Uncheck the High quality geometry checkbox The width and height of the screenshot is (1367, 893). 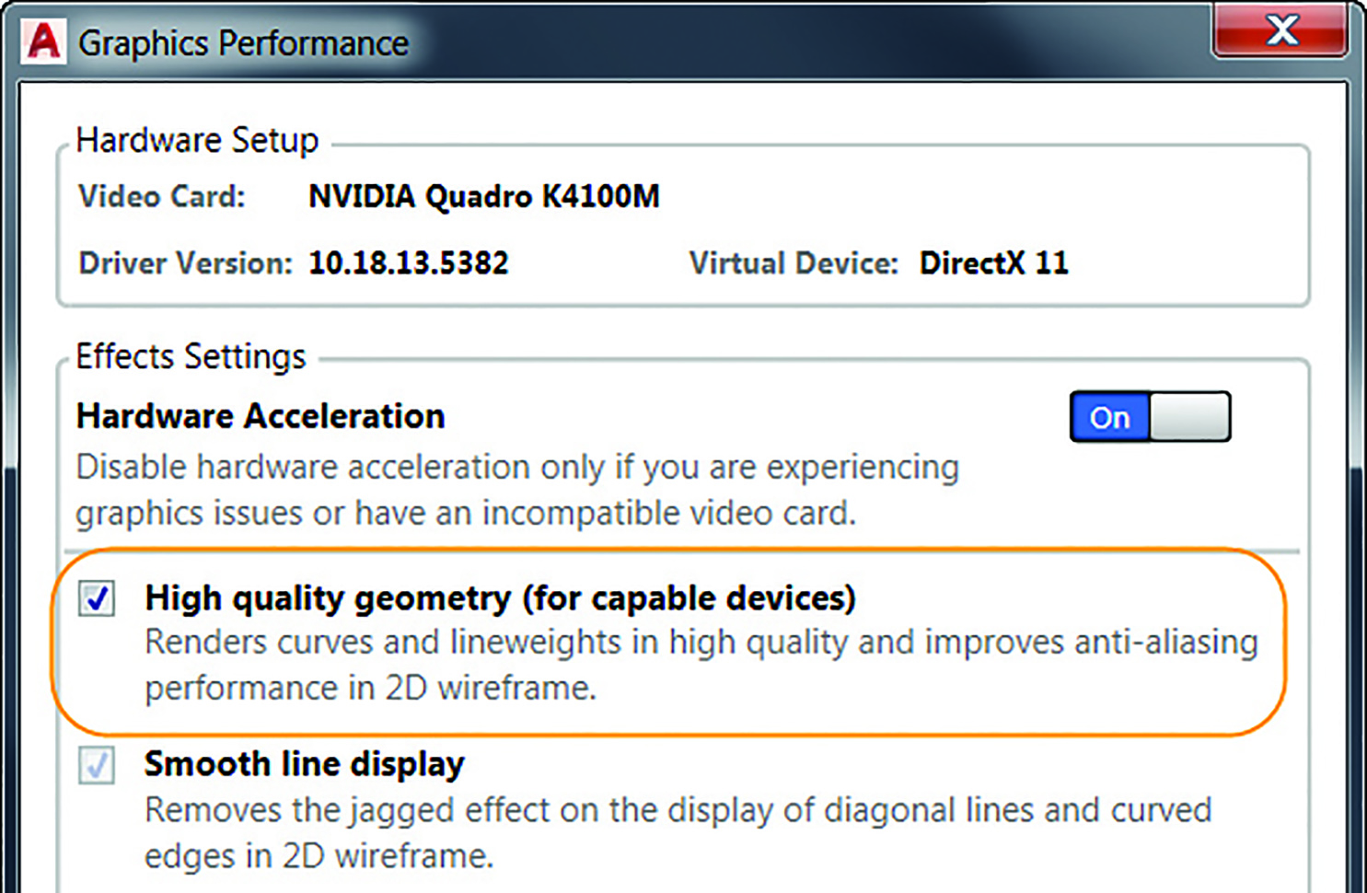(x=97, y=598)
